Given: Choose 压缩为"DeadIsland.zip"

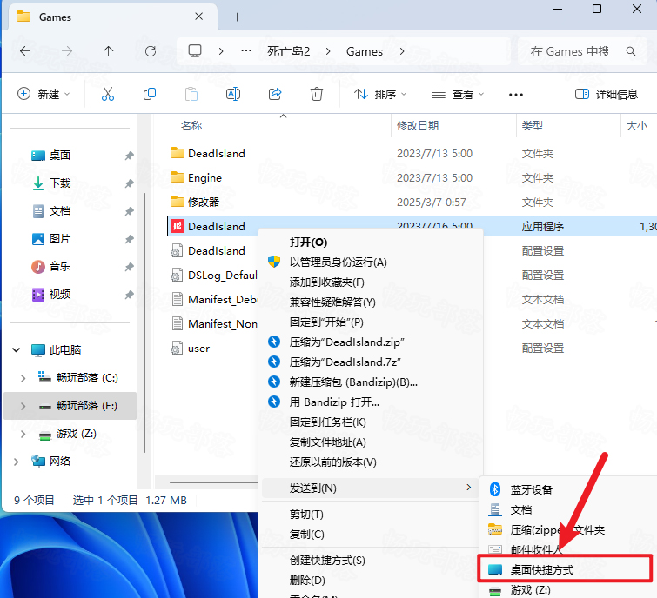Looking at the screenshot, I should 346,342.
